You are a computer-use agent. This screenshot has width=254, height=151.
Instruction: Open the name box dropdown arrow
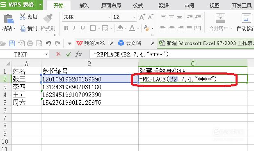46,54
